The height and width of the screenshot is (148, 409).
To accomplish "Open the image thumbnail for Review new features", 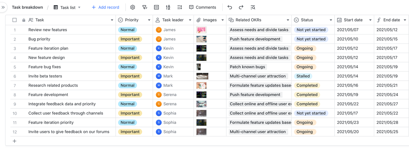I will pyautogui.click(x=201, y=30).
